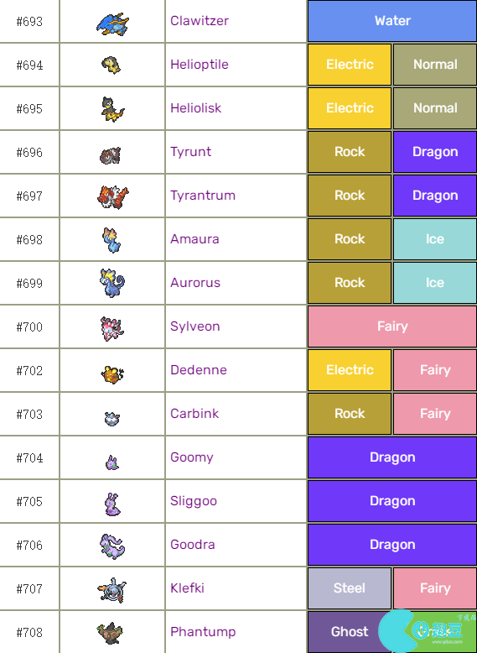
Task: Click the watermark logo over the Phantump row
Action: (426, 632)
